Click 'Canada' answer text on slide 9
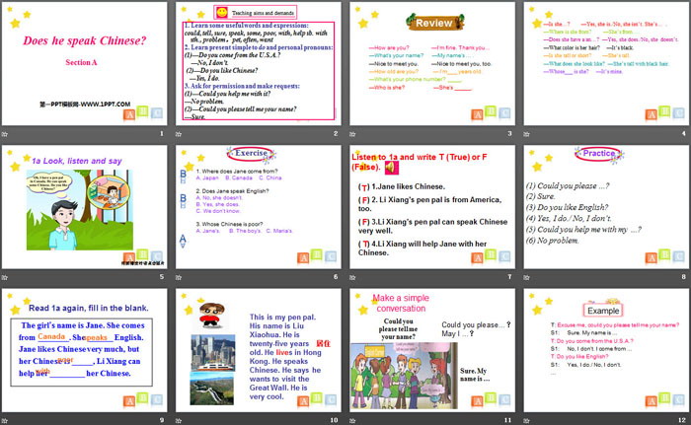Screen dimensions: 691x425 pyautogui.click(x=51, y=336)
